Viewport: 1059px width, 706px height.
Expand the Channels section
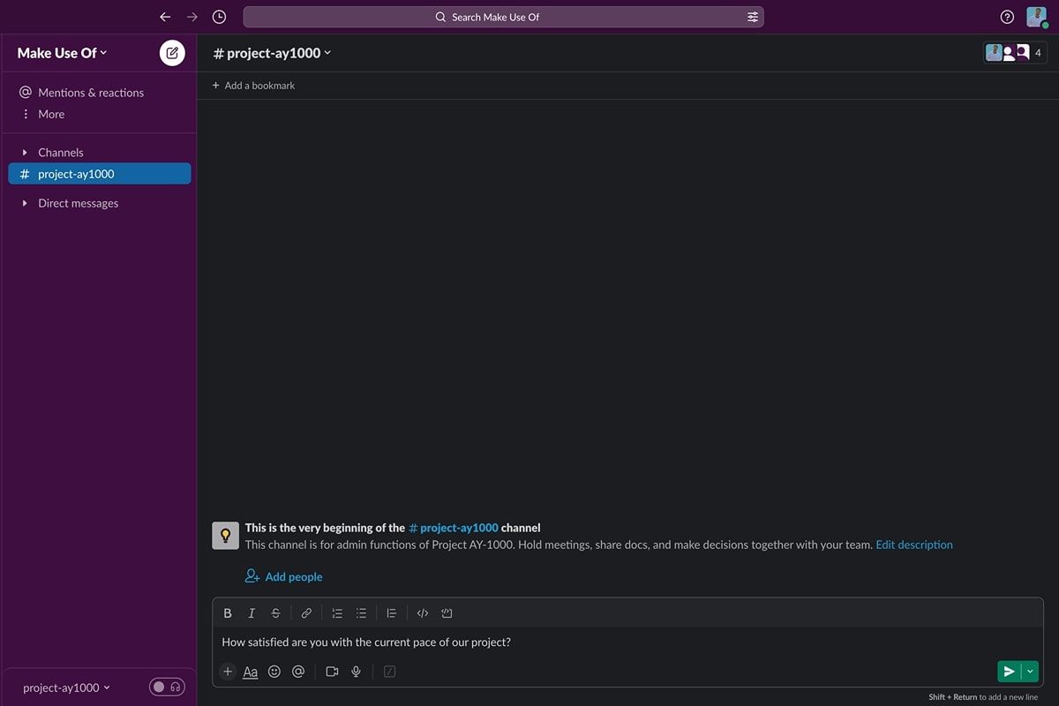(24, 152)
